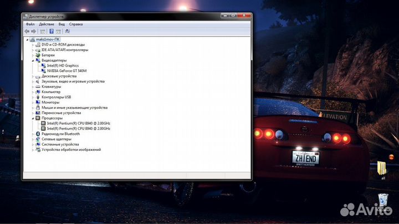The height and width of the screenshot is (224, 399).
Task: Expand Дисковые устройства
Action: [x=33, y=77]
